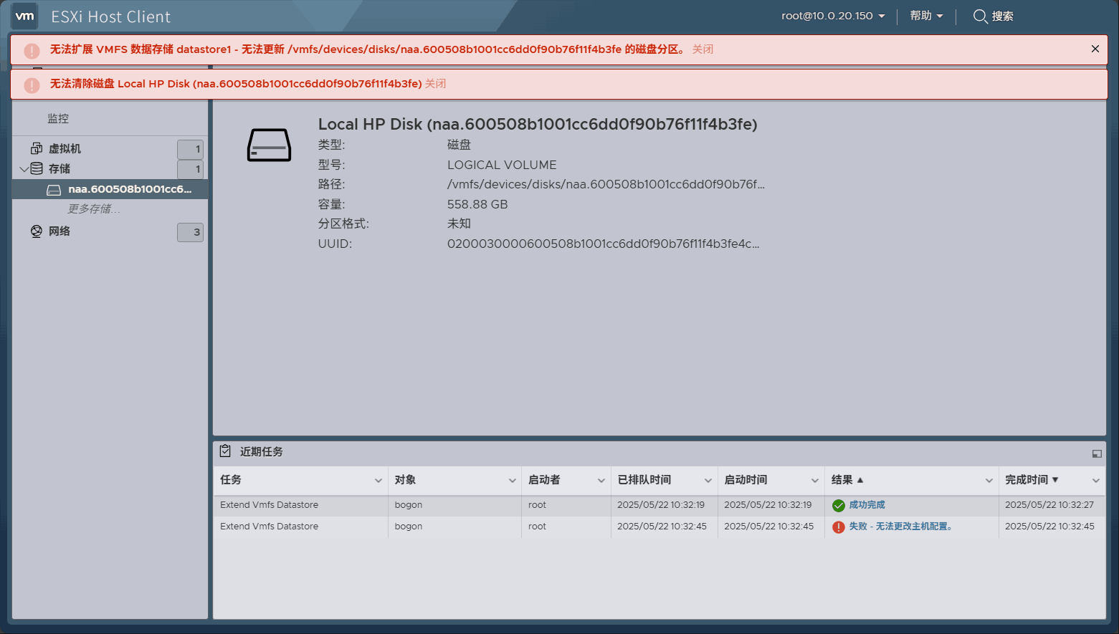This screenshot has height=634, width=1119.
Task: Sort tasks by the 启动时间 column header
Action: coord(746,480)
